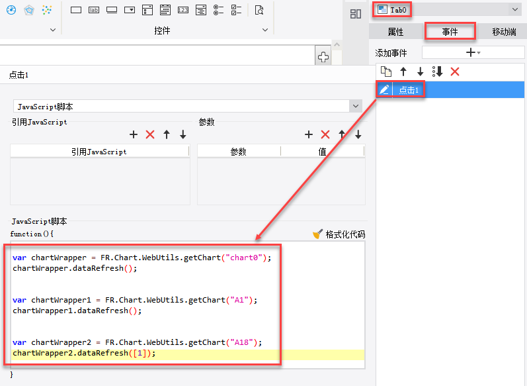Choose the radio button group widget

tap(219, 10)
